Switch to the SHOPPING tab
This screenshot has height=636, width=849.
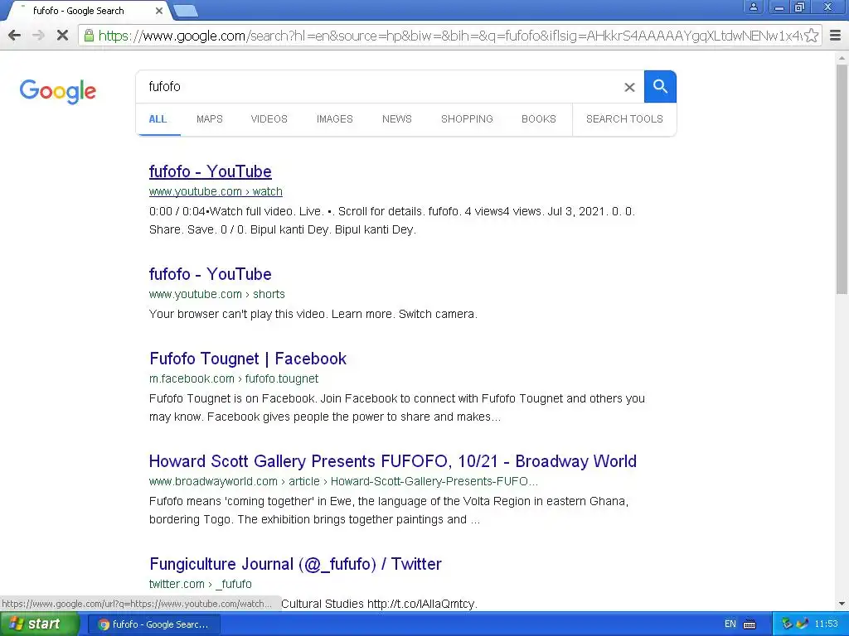pos(467,119)
